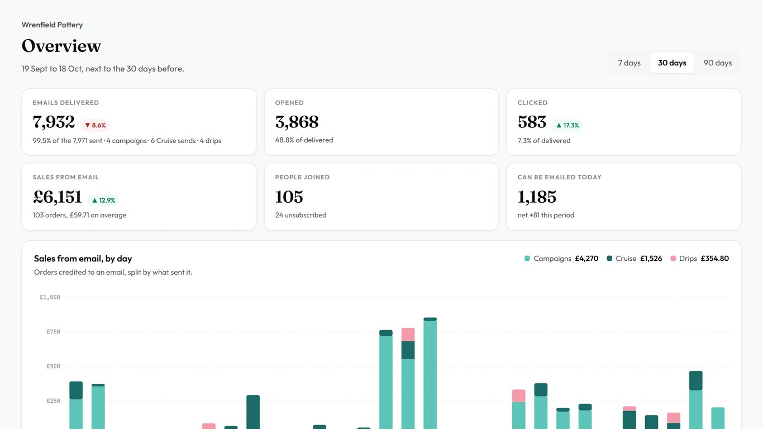Click '103 orders, £59.71 on average' text
763x429 pixels.
(79, 215)
